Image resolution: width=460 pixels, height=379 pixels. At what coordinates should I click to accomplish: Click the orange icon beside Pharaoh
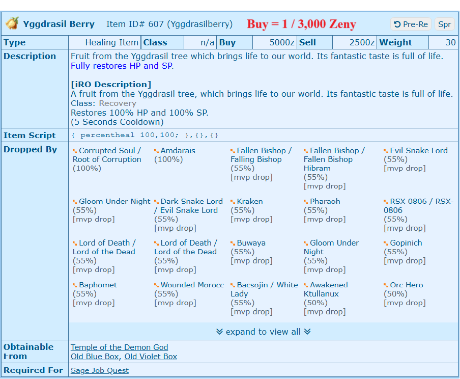306,202
